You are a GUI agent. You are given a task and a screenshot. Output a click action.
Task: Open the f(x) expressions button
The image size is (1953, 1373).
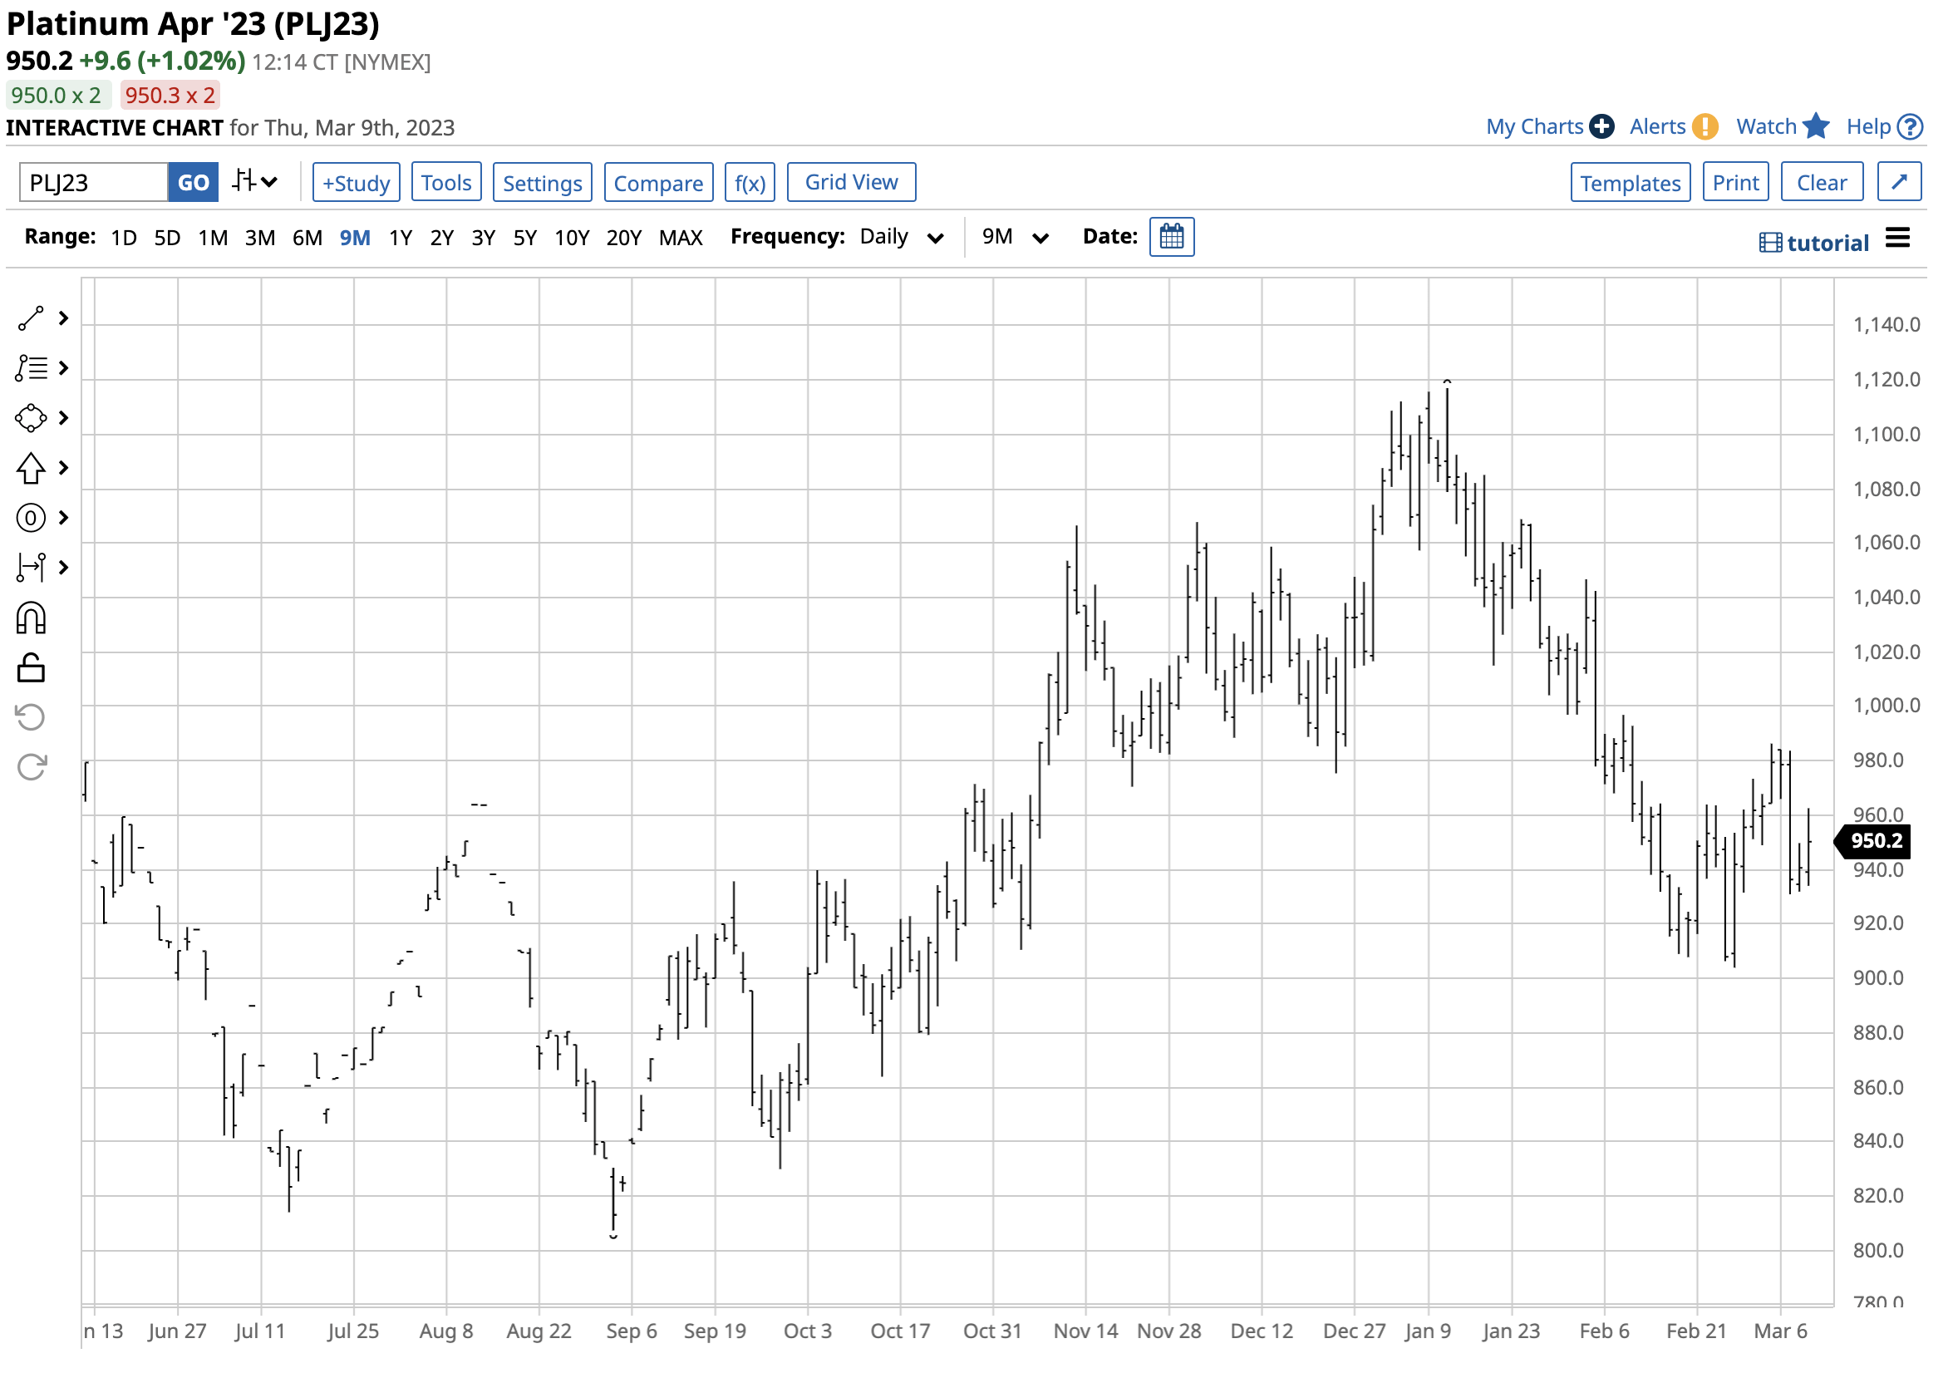point(750,183)
